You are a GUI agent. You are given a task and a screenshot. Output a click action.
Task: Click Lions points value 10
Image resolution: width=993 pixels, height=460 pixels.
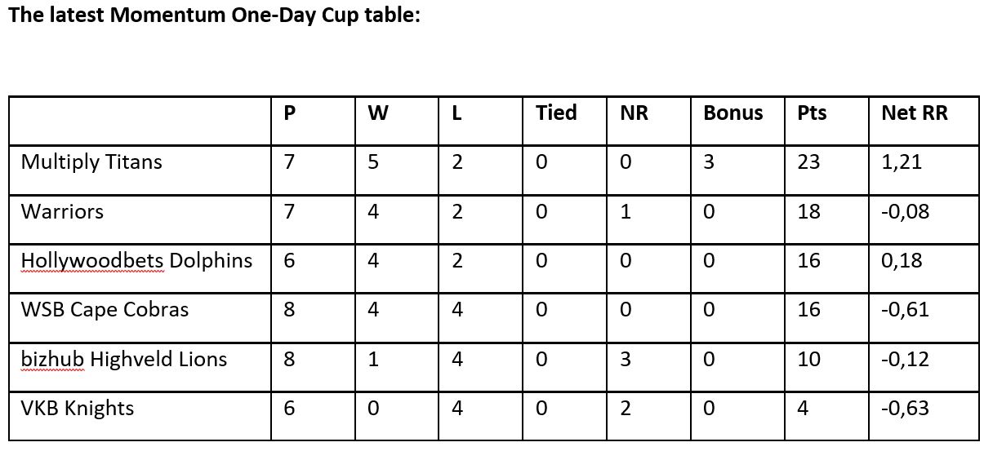tap(808, 360)
